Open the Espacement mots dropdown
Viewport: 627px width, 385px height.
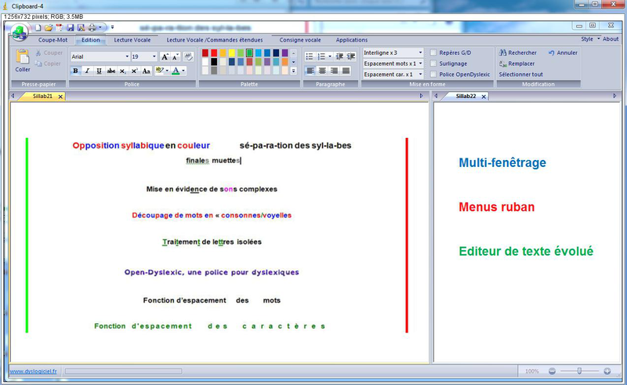tap(420, 64)
